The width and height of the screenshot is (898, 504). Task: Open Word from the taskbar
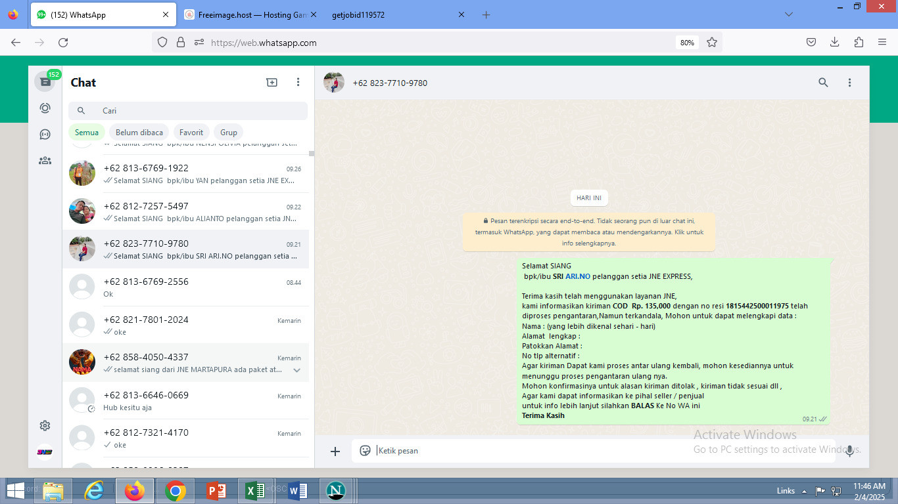296,491
